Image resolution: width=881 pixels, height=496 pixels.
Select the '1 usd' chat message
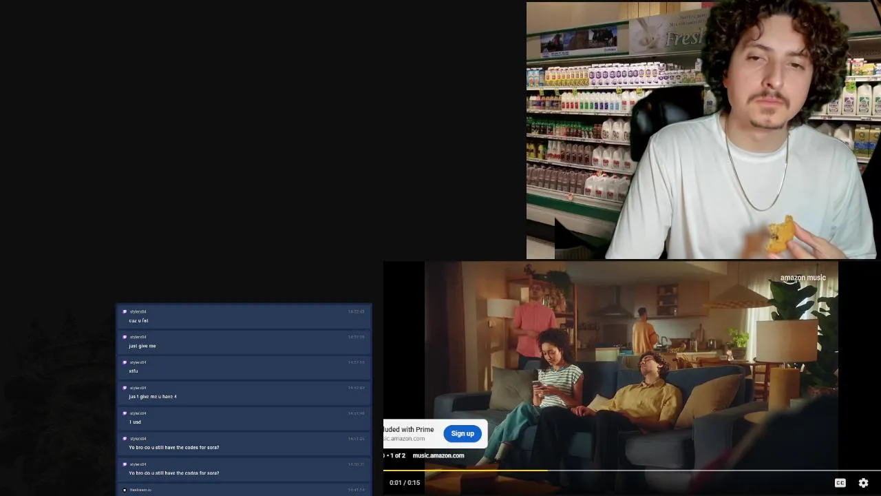(x=244, y=418)
